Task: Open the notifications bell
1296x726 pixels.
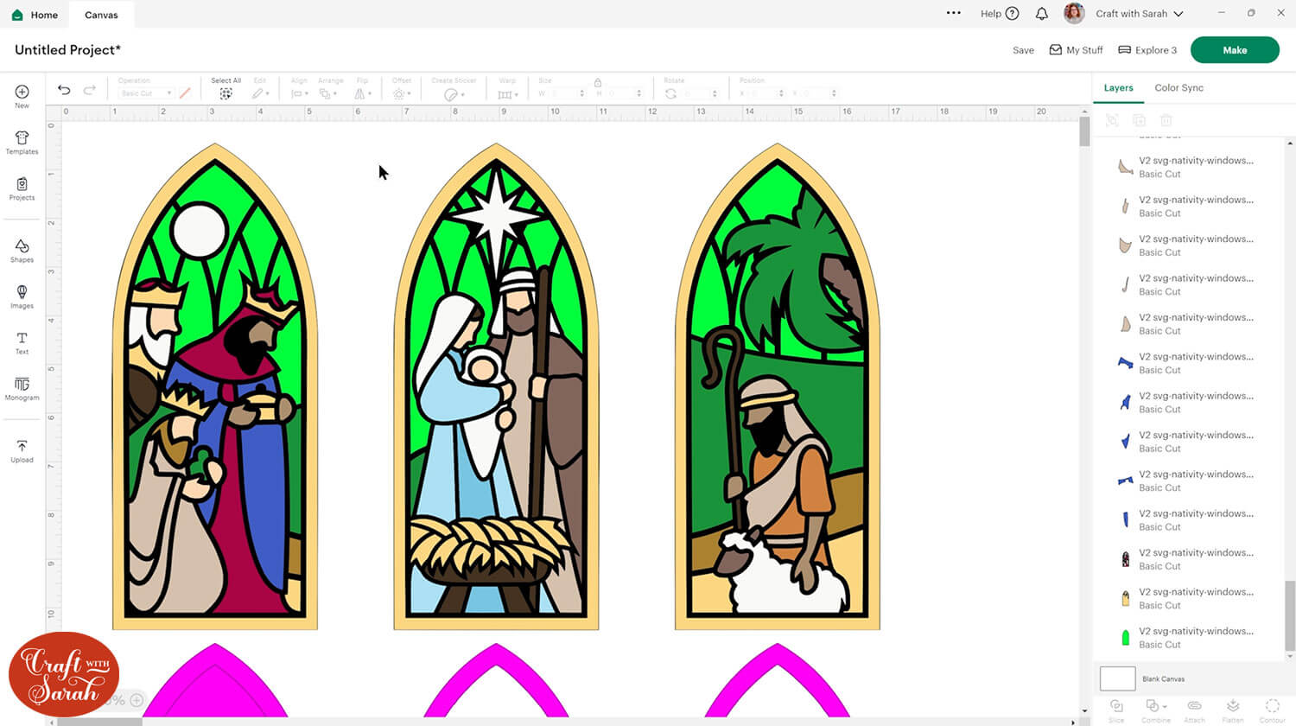Action: click(1042, 14)
